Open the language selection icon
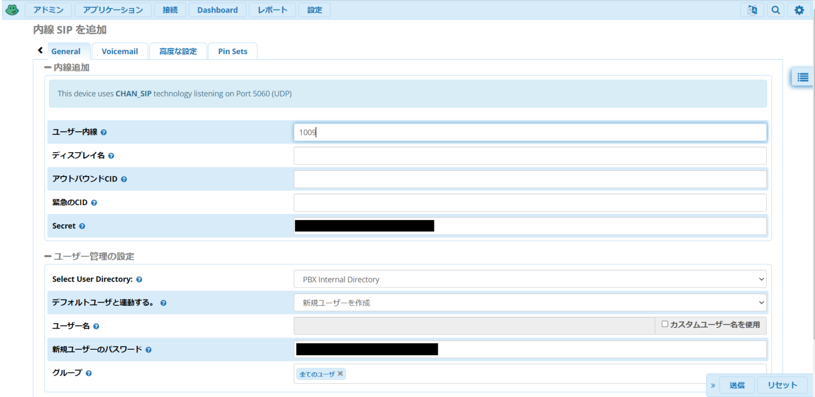Image resolution: width=815 pixels, height=397 pixels. coord(752,10)
